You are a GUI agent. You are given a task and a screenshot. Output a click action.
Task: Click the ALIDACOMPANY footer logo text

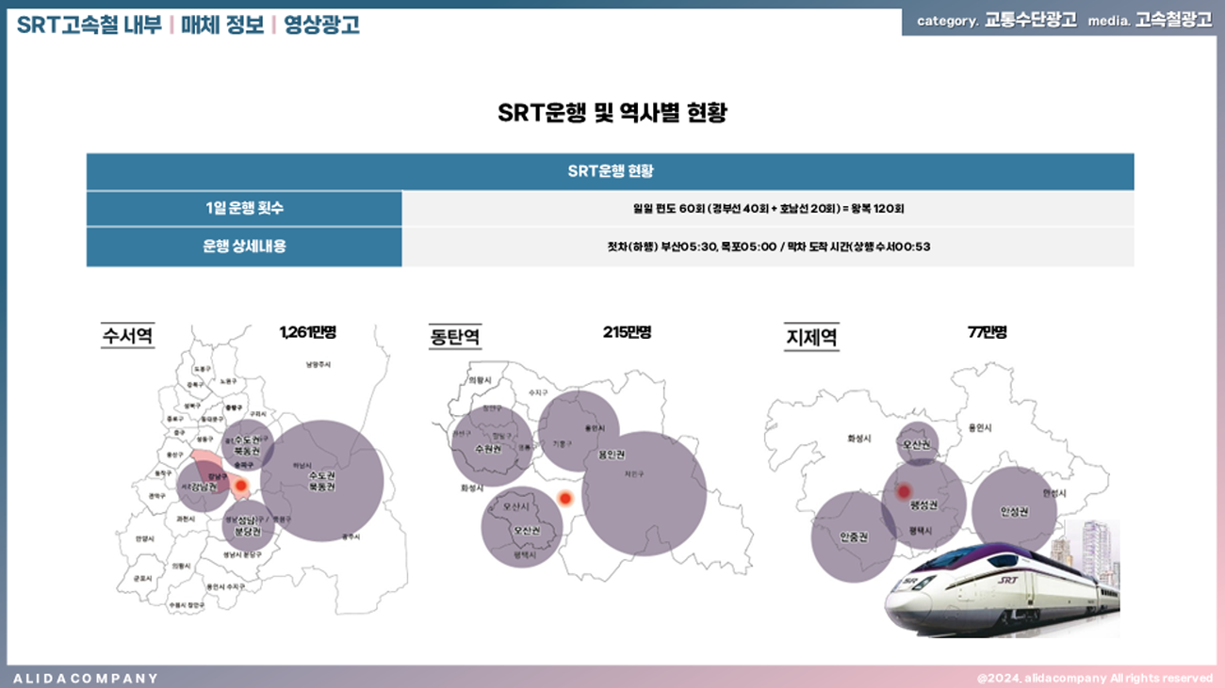coord(86,678)
